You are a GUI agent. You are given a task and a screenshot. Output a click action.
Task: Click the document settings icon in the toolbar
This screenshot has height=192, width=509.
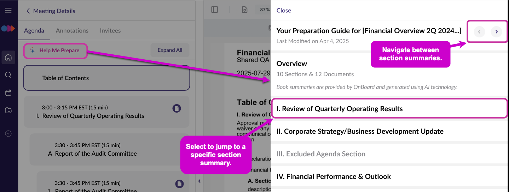point(244,10)
